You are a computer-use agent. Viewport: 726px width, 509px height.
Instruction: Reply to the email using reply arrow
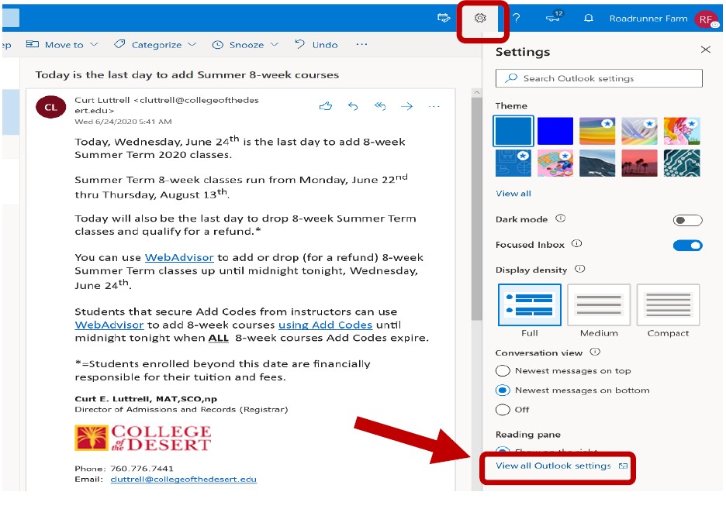tap(353, 106)
